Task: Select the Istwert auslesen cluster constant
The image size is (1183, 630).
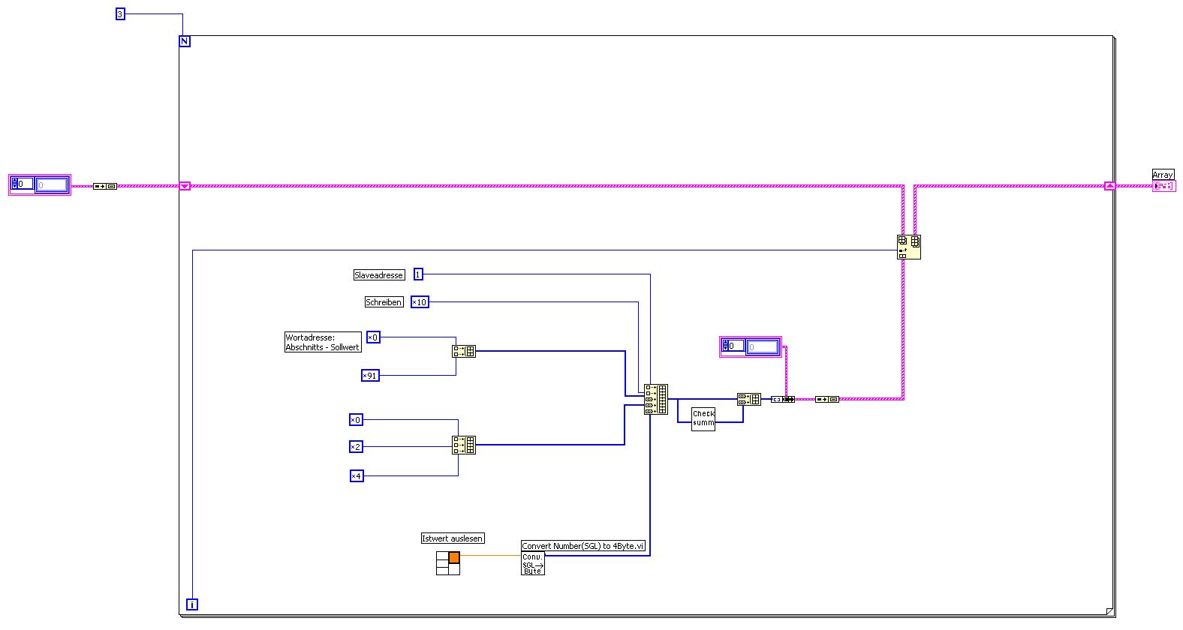Action: click(x=448, y=563)
